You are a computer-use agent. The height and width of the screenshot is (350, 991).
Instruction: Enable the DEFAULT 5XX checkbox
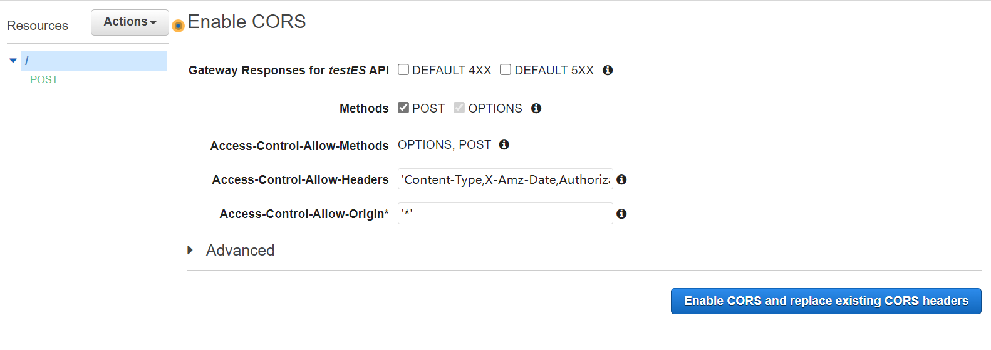coord(506,69)
